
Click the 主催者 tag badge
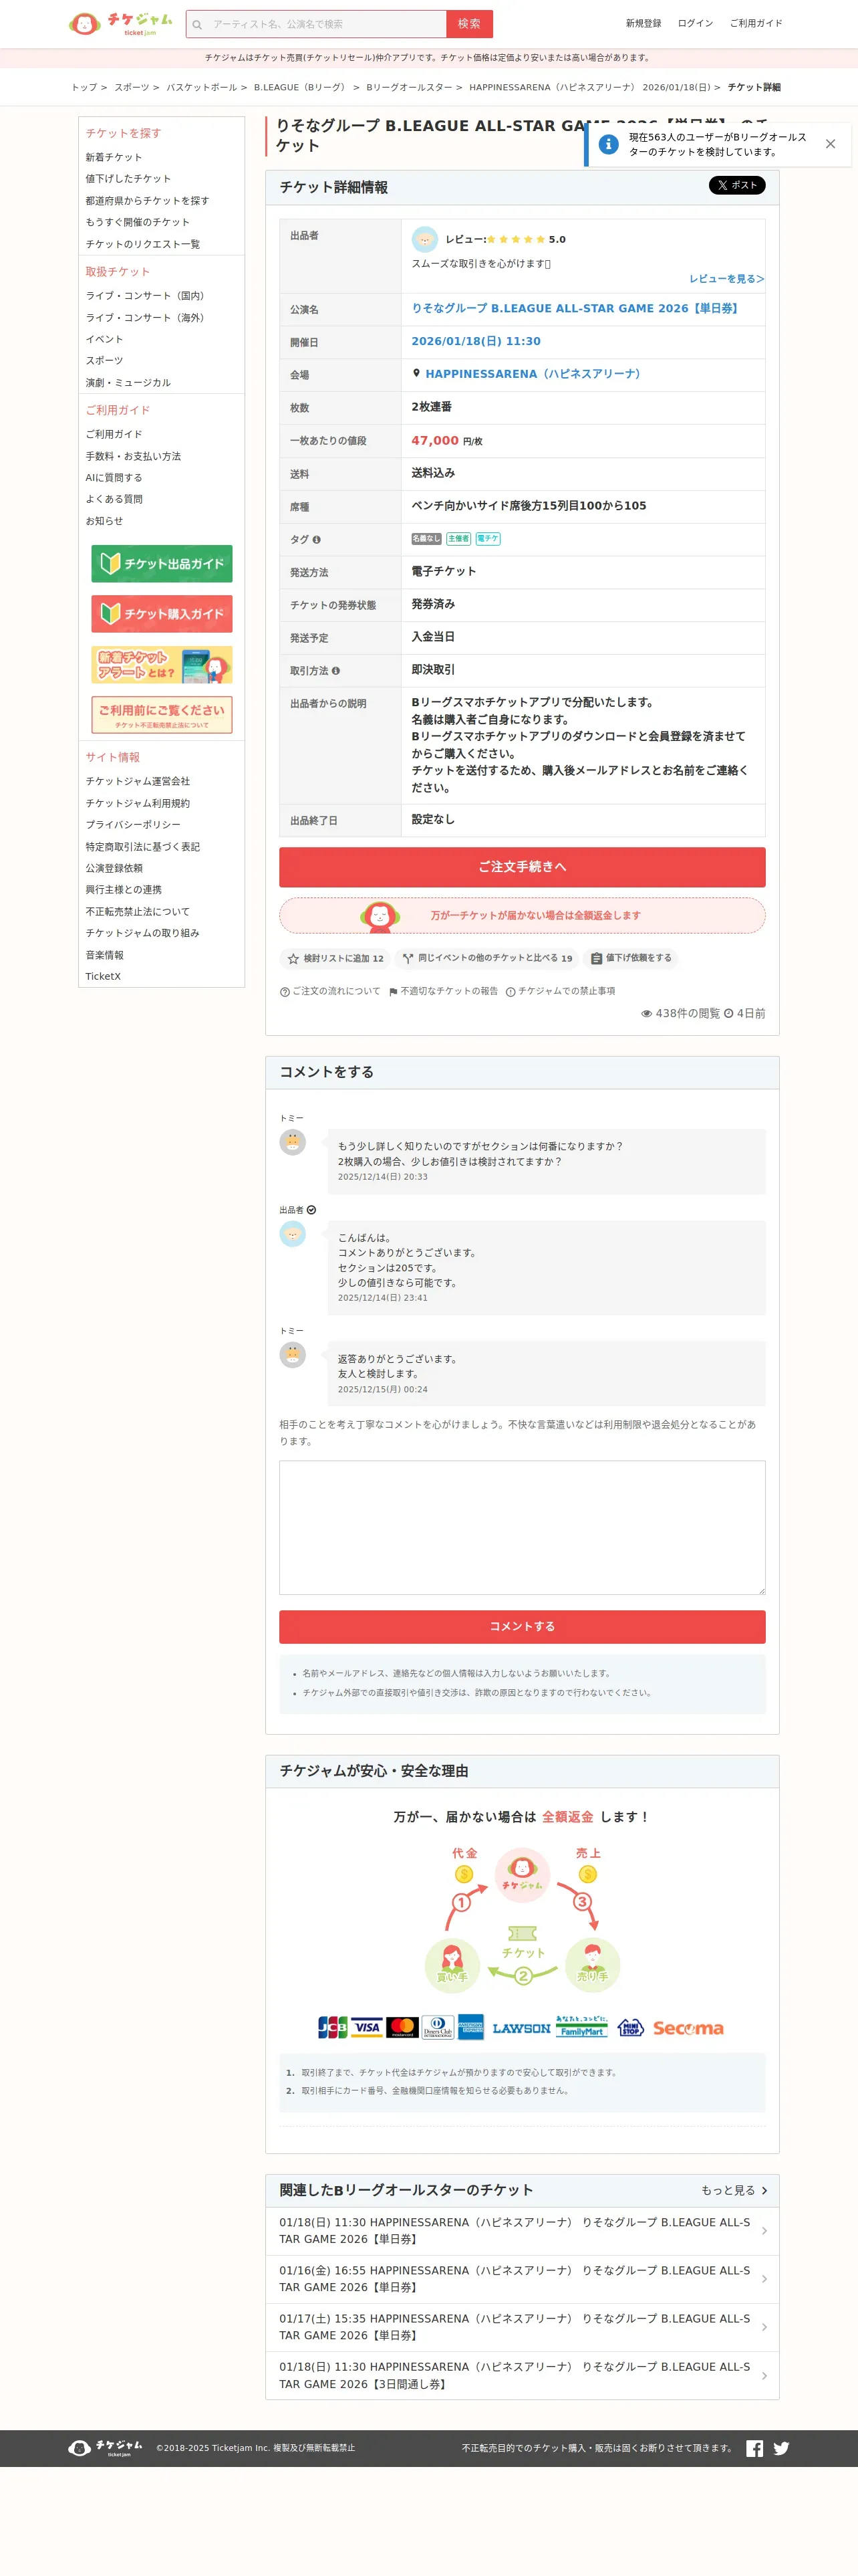click(x=458, y=539)
